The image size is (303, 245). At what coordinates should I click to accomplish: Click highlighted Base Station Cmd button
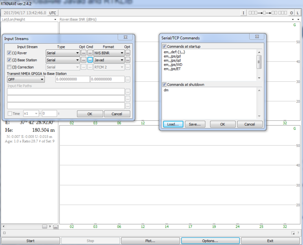(90, 60)
